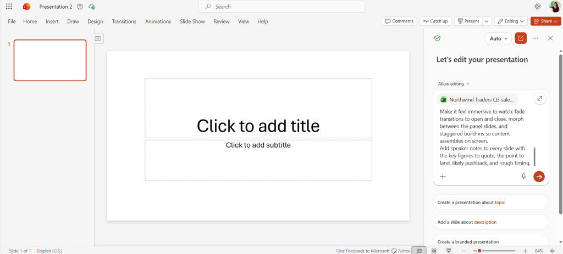The image size is (563, 254).
Task: Close the Copilot pane
Action: coord(550,38)
